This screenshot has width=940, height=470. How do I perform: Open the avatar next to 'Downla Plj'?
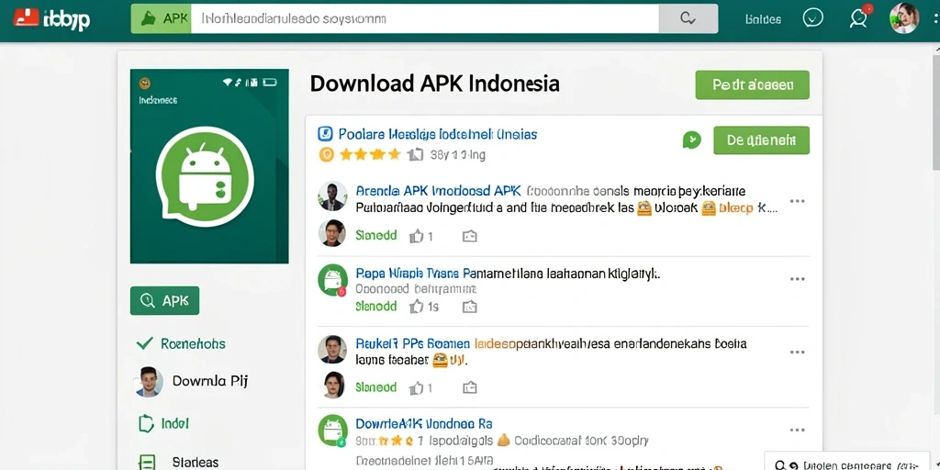point(148,381)
